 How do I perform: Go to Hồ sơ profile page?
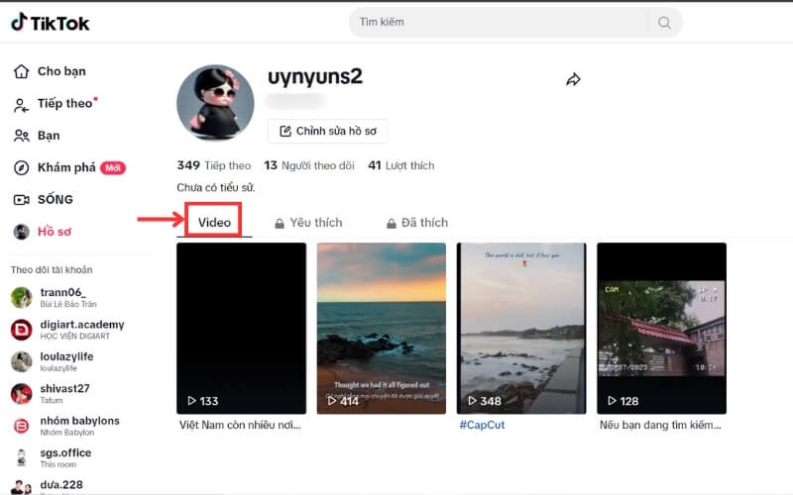(x=42, y=232)
